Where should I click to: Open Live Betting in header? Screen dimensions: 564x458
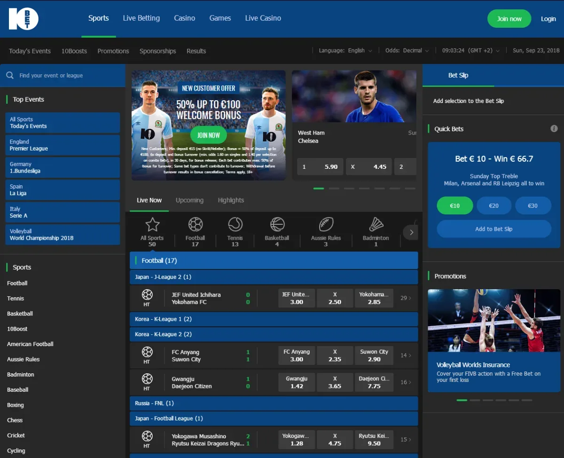click(x=141, y=18)
